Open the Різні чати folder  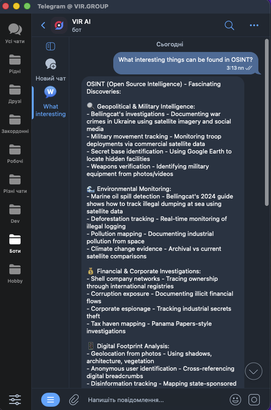[x=15, y=183]
